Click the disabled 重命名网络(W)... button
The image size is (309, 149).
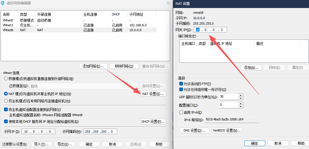coord(155,66)
